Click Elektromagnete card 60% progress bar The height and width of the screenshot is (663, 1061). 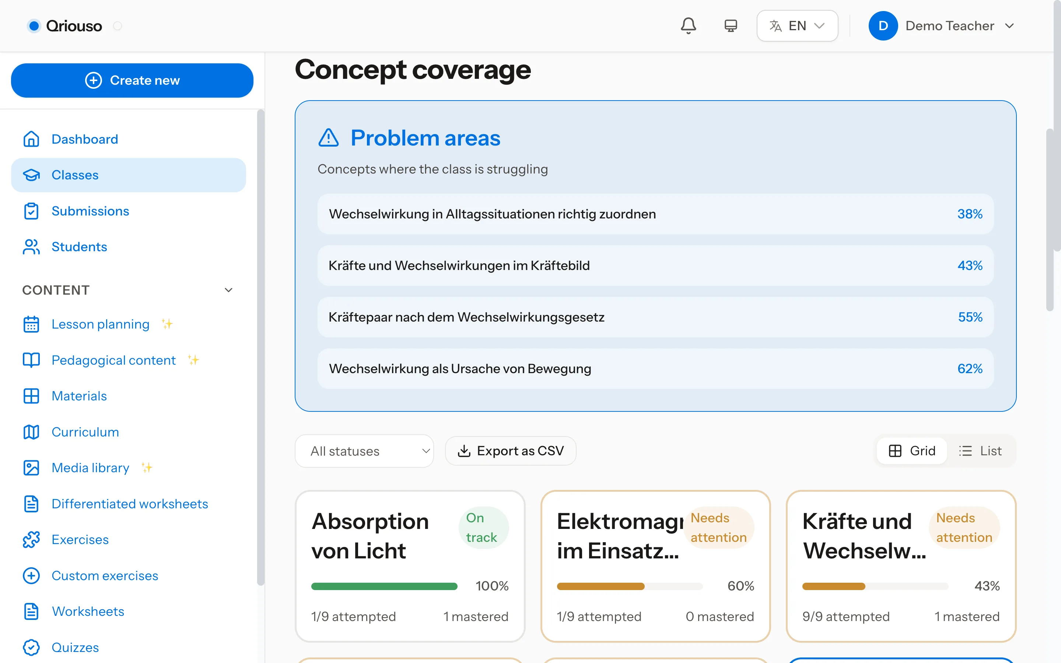click(x=630, y=586)
